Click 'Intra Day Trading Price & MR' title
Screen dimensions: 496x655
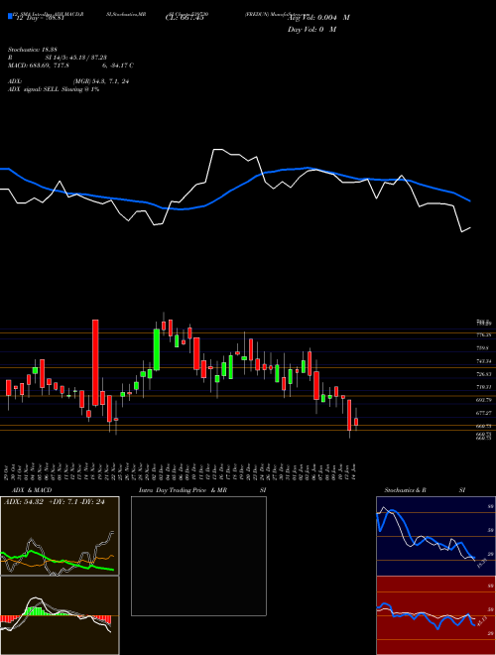(185, 490)
